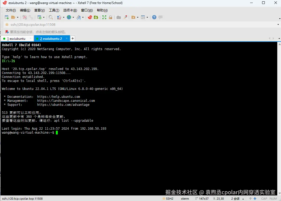Open the 工具(T) menu
This screenshot has width=281, height=201.
point(54,10)
